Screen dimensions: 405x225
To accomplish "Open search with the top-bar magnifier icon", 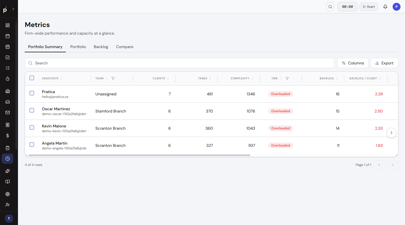I will click(330, 7).
